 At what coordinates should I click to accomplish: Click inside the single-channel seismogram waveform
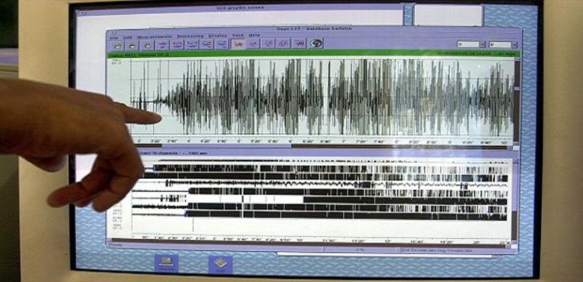324,97
